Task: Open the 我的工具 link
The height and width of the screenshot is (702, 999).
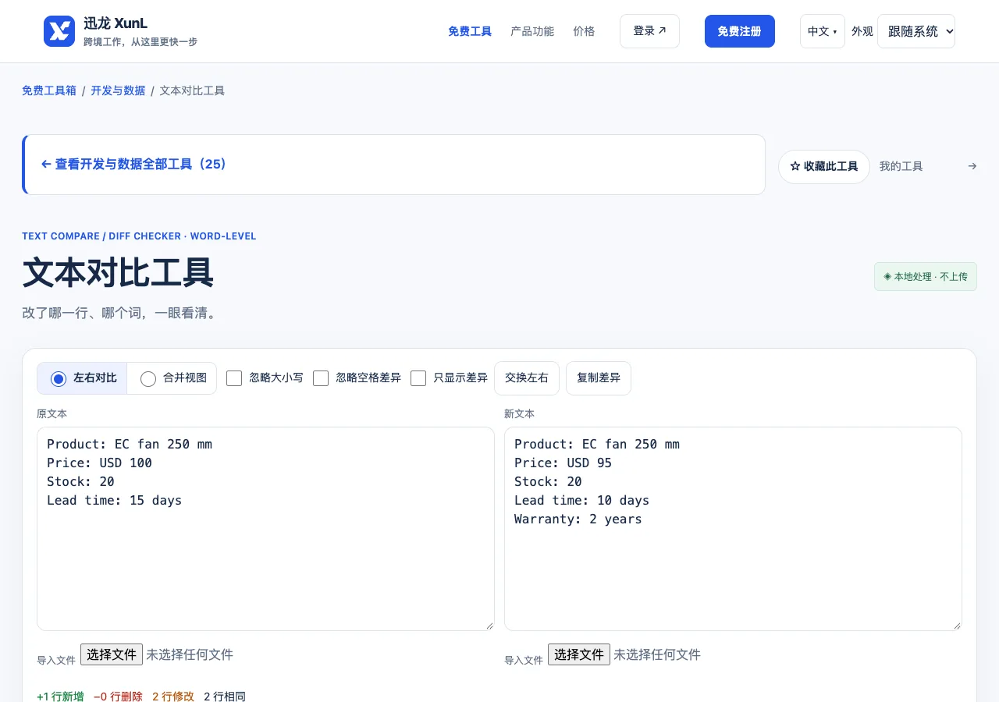Action: [901, 166]
